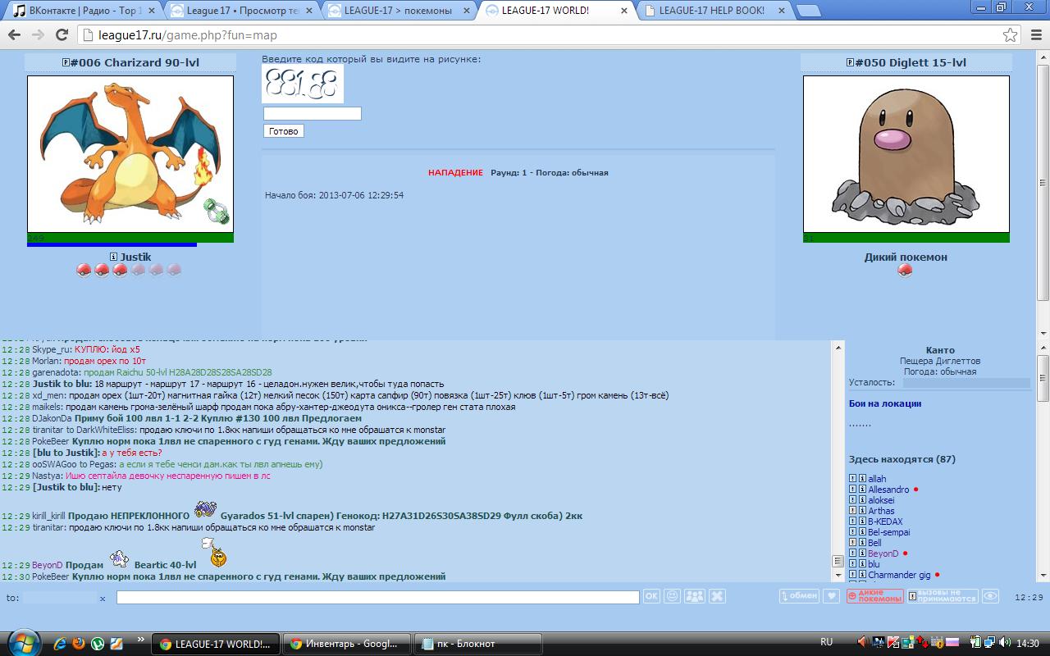1050x656 pixels.
Task: Click user list panel scrollbar down arrow
Action: point(1043,576)
